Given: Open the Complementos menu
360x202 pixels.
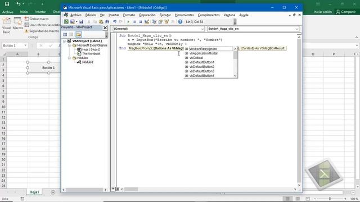Looking at the screenshot, I should point(209,15).
